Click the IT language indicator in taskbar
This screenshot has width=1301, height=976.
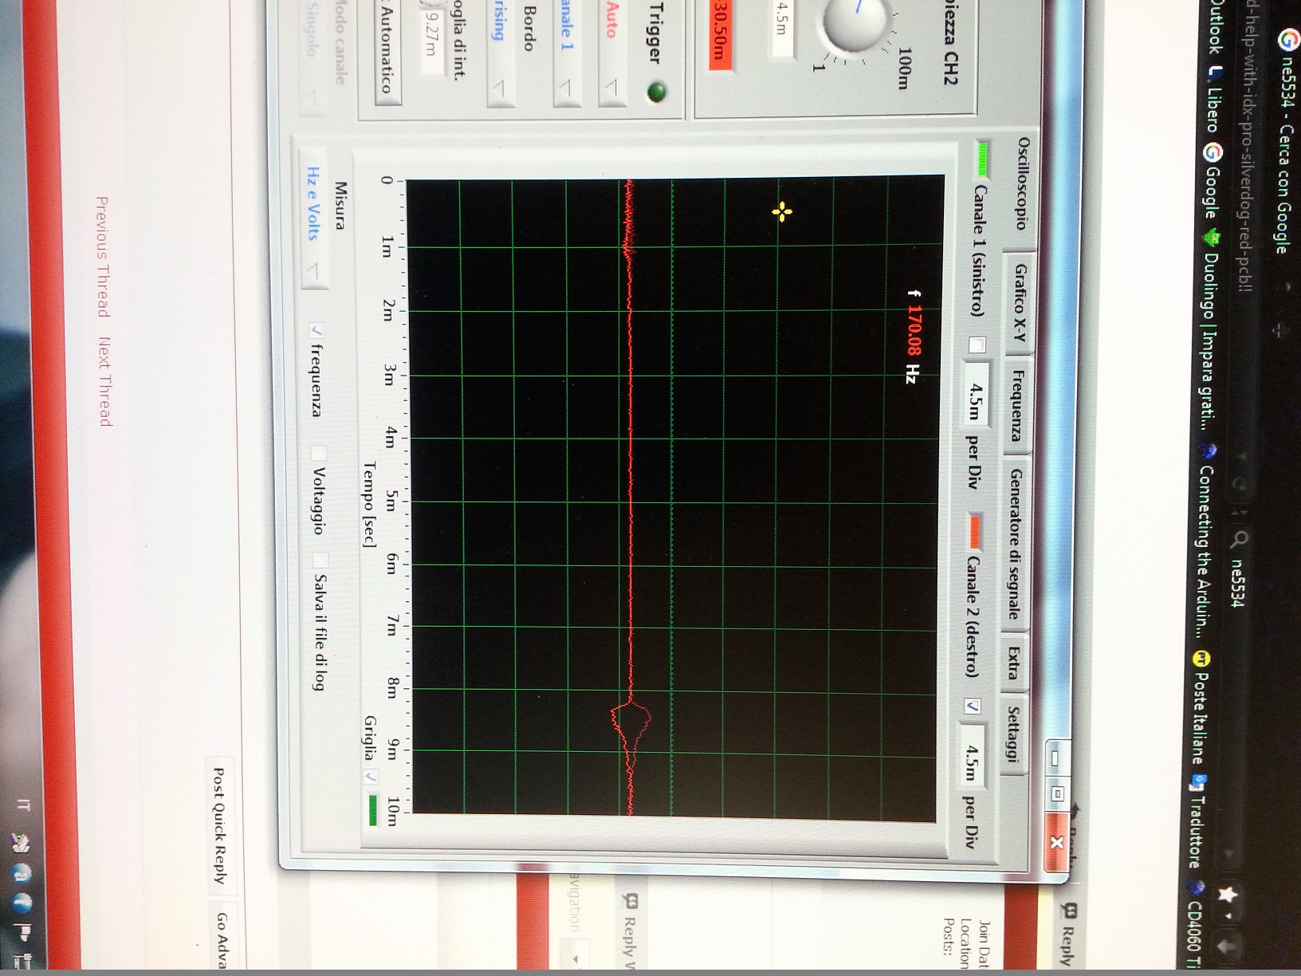24,805
